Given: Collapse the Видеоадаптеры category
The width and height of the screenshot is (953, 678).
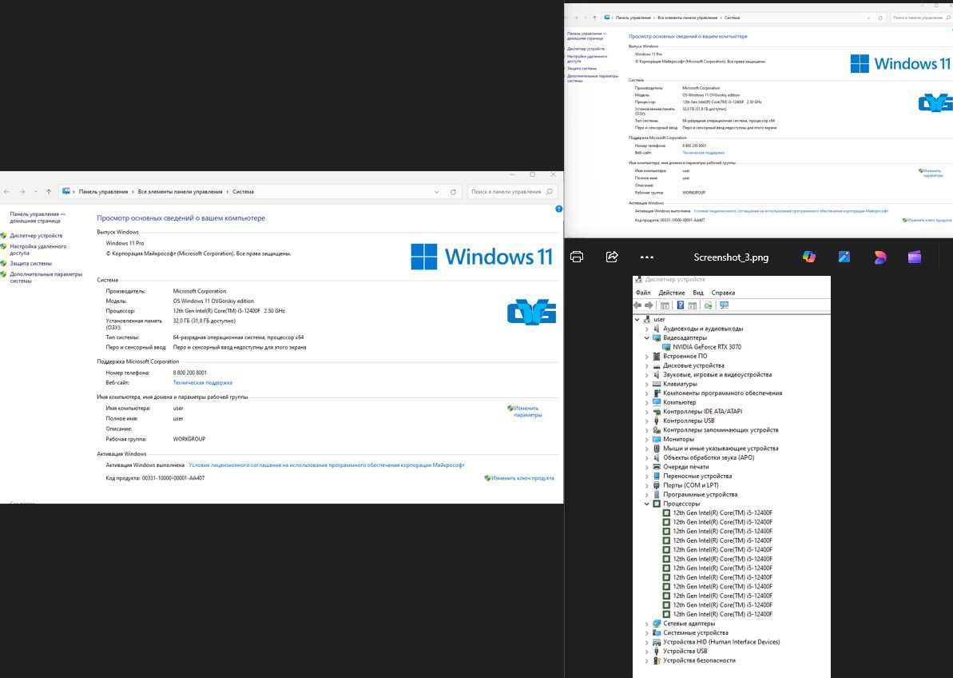Looking at the screenshot, I should point(647,337).
